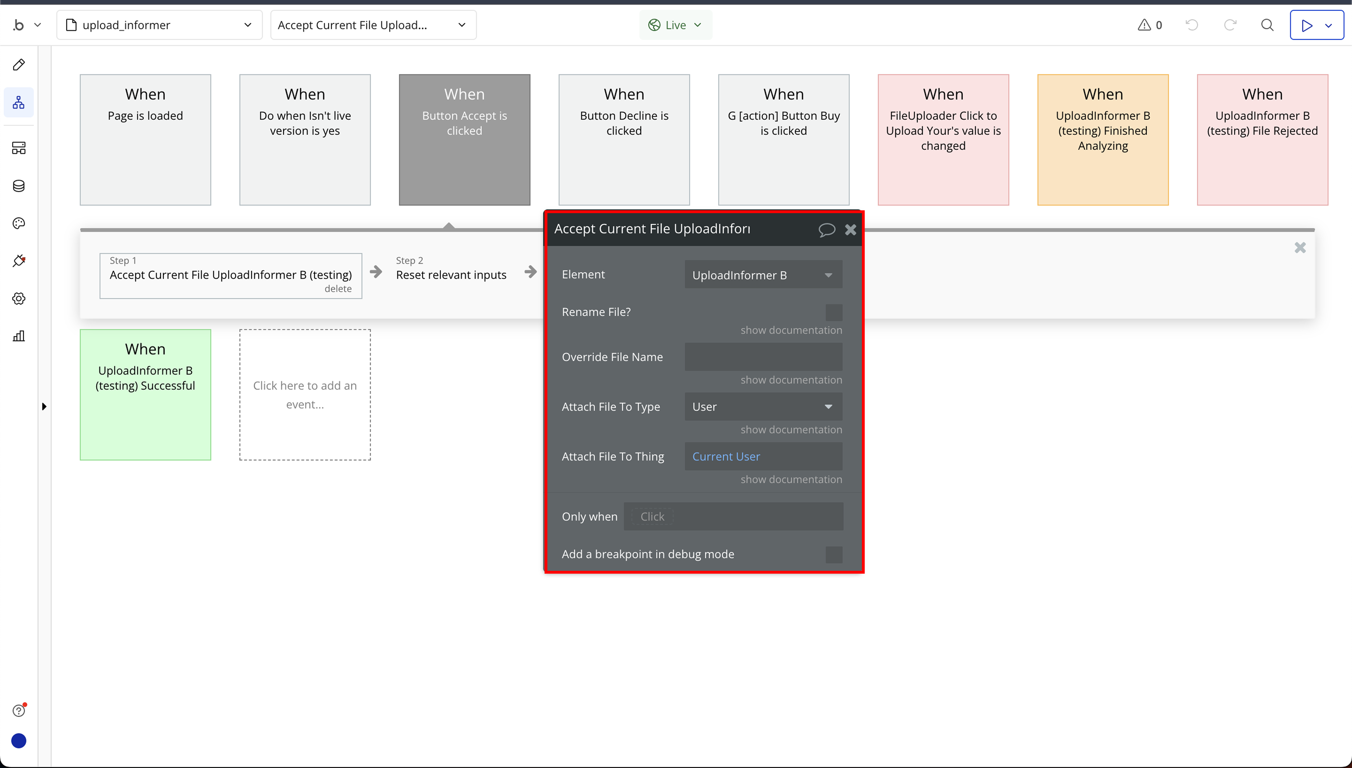This screenshot has height=768, width=1352.
Task: Open the Logs chart icon
Action: (x=18, y=336)
